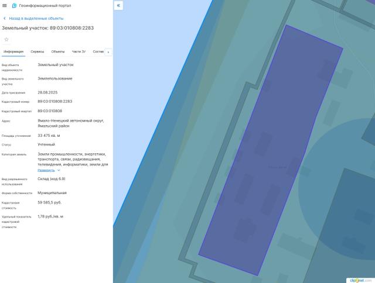Click the clip2net watermark in the map corner
375x283 pixels.
[360, 279]
